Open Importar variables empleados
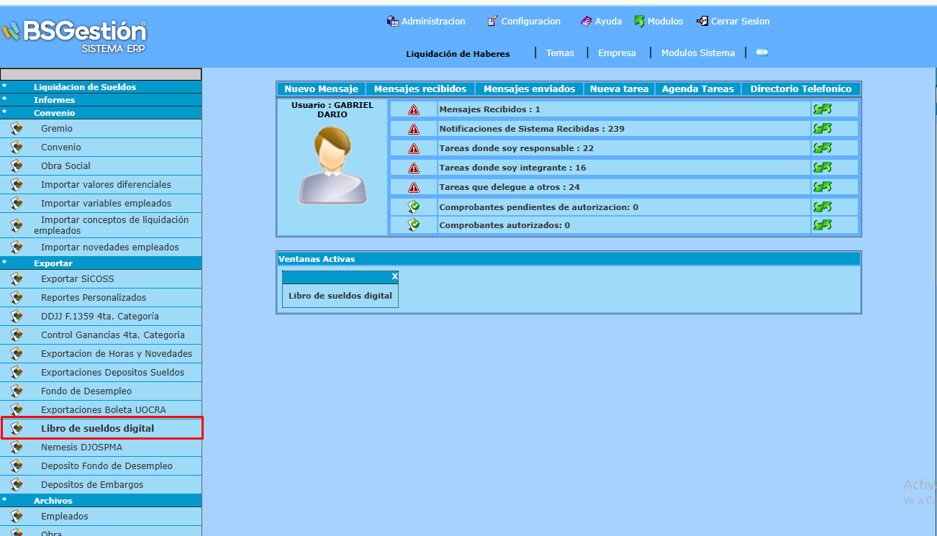 [106, 204]
